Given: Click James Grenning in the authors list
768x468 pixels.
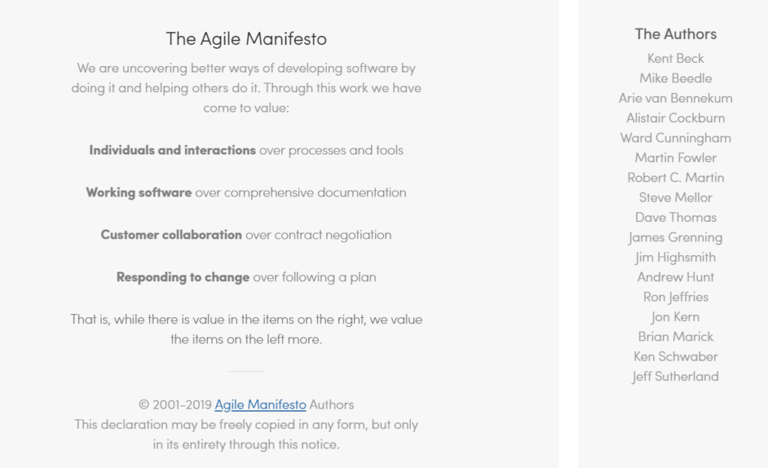Looking at the screenshot, I should [x=676, y=238].
